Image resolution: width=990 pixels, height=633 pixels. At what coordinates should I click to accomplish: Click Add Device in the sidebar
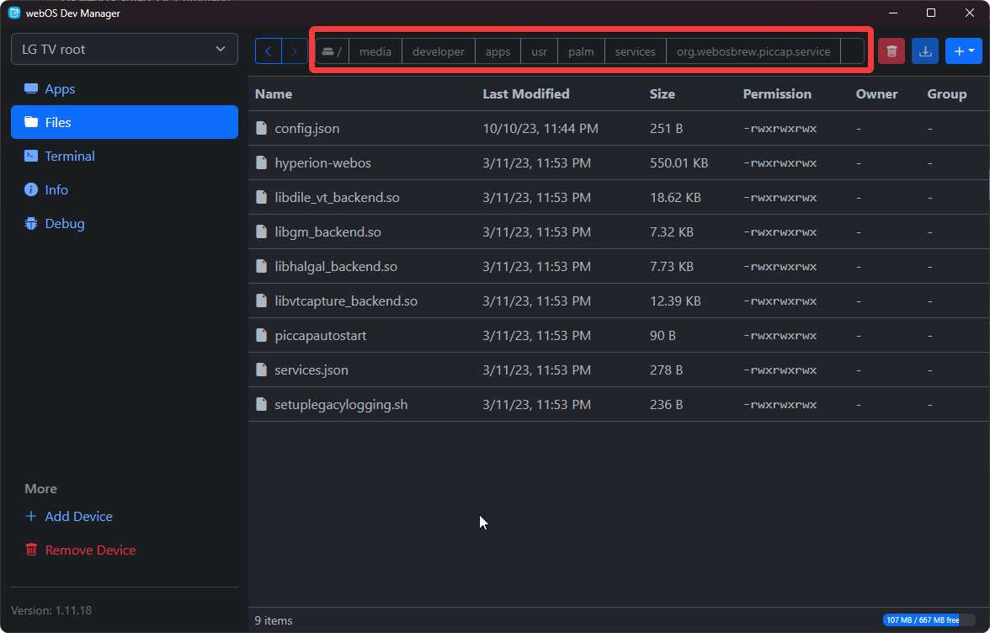point(78,516)
